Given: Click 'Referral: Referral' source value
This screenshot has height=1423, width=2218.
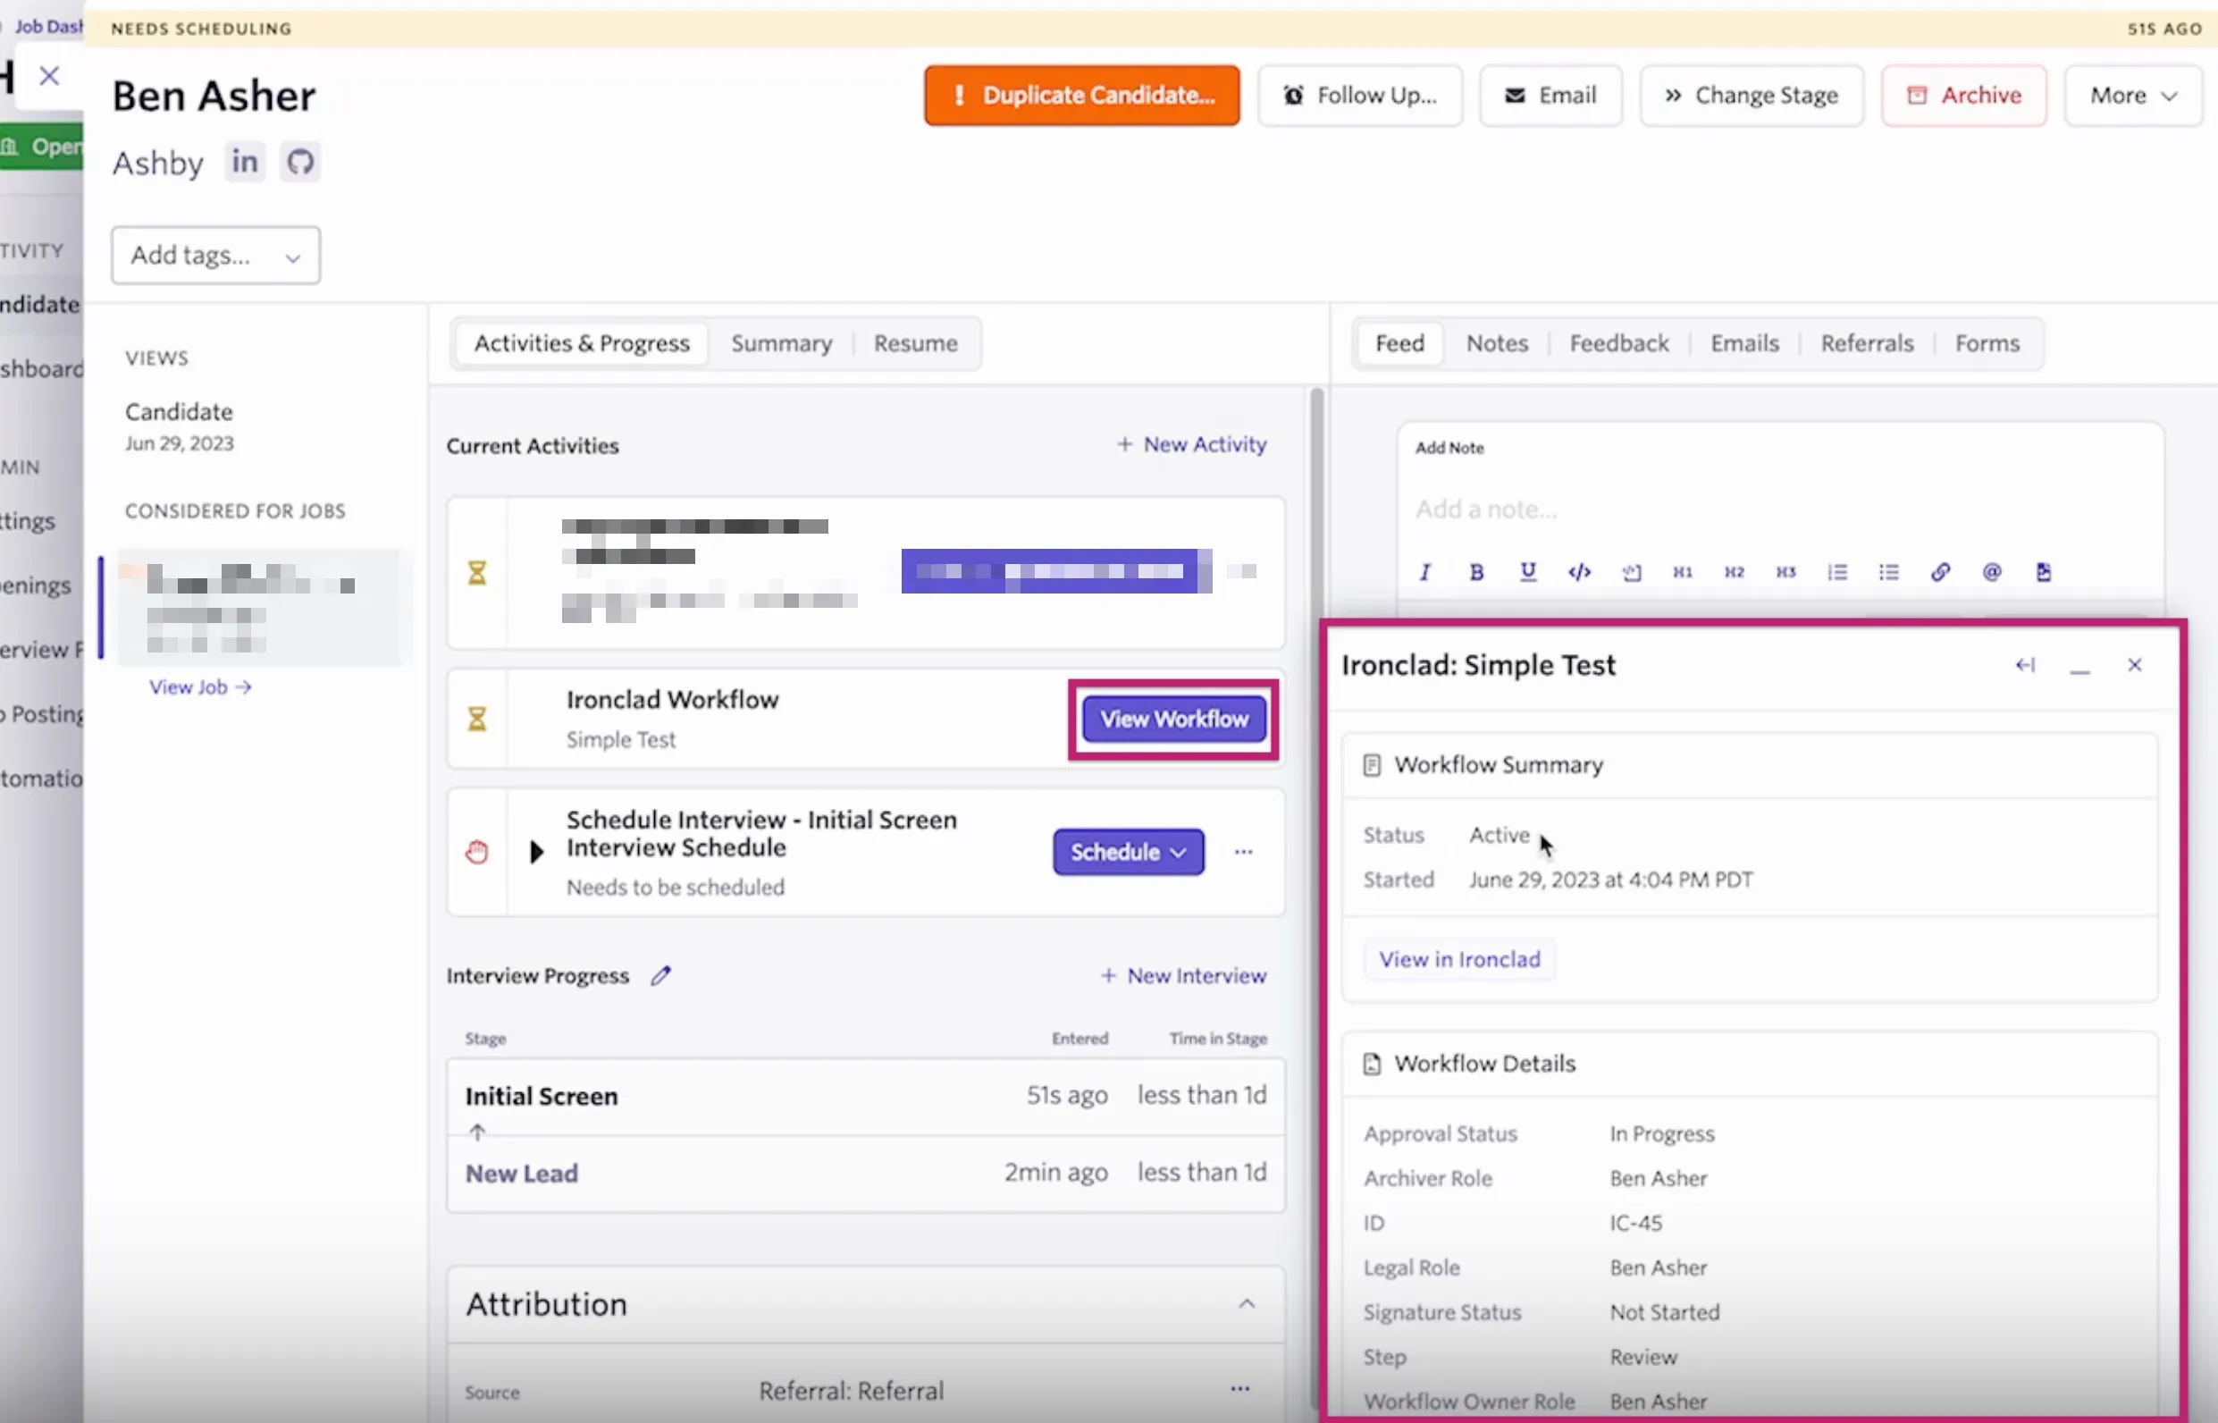Looking at the screenshot, I should [x=851, y=1392].
